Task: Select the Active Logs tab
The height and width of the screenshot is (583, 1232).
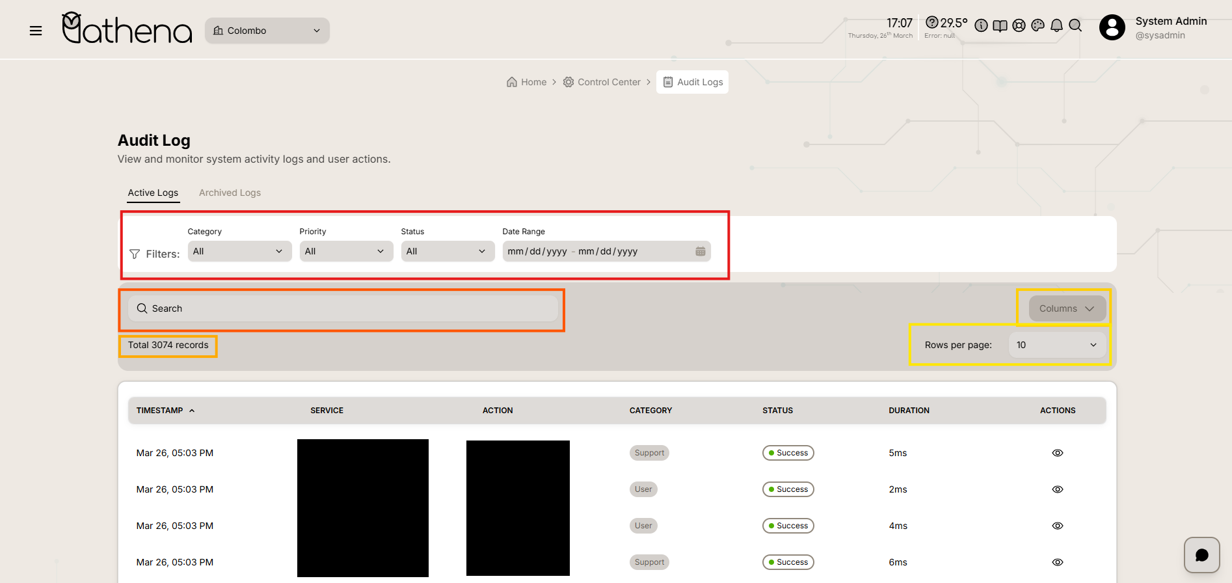Action: (x=153, y=193)
